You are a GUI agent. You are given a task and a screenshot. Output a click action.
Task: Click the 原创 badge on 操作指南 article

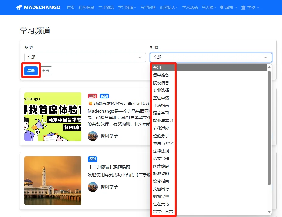click(x=92, y=159)
